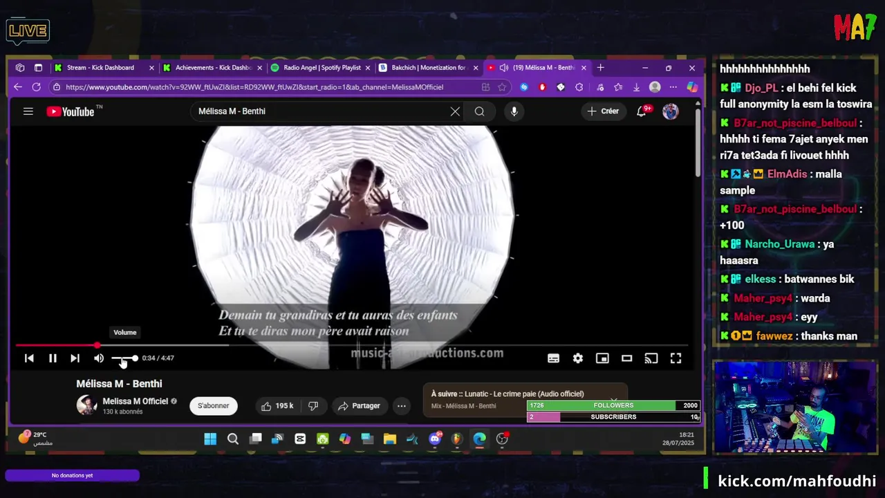Open Discord from the taskbar
The width and height of the screenshot is (885, 498).
pos(435,439)
